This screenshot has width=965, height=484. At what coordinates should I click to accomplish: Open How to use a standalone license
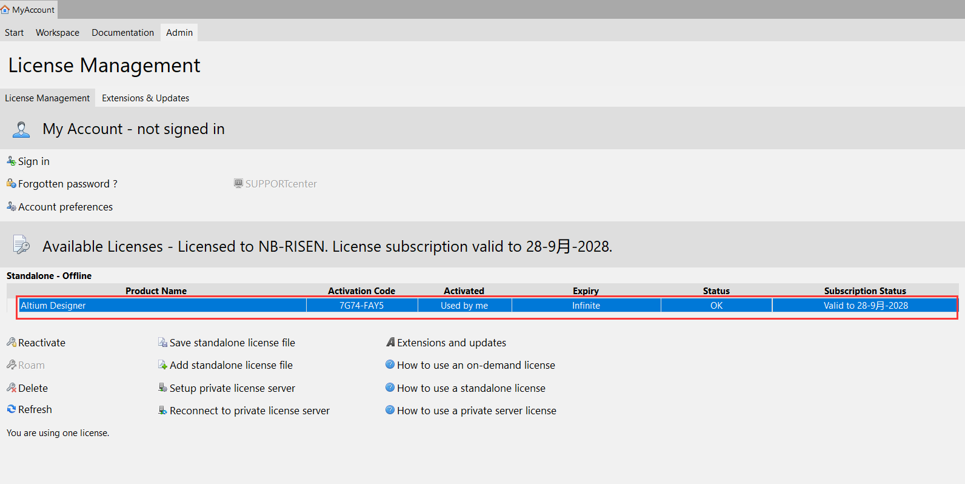click(x=471, y=388)
